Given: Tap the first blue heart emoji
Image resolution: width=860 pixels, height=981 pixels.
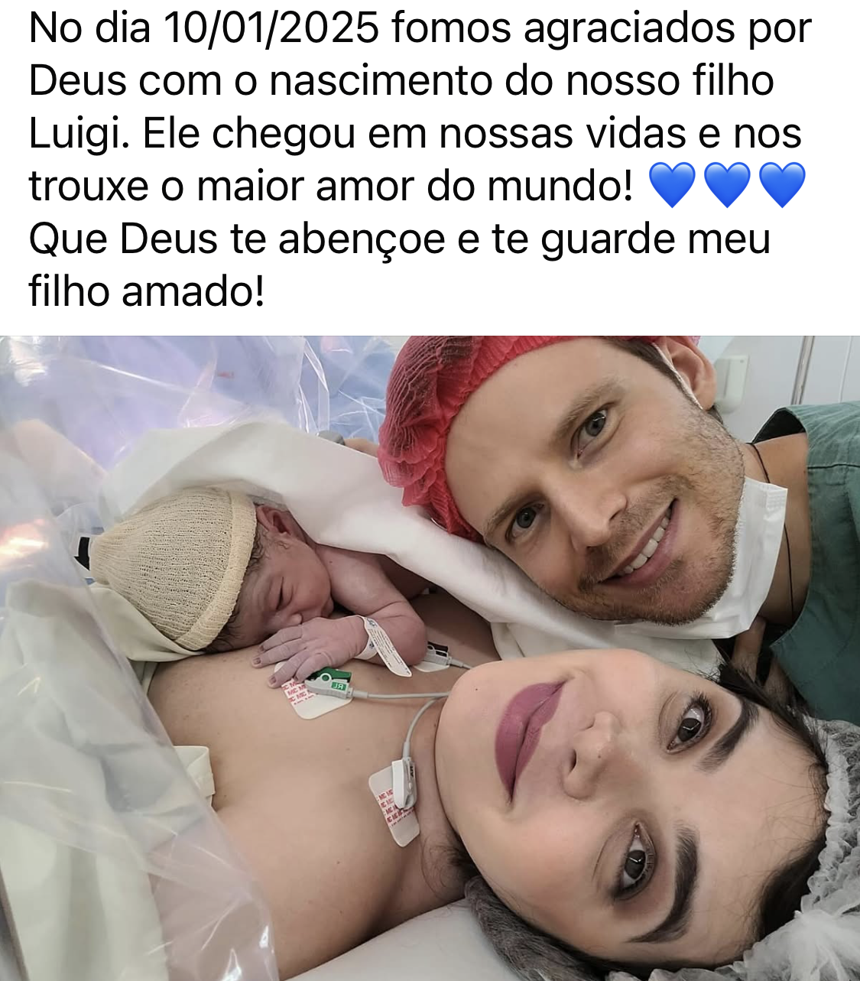Looking at the screenshot, I should click(x=672, y=185).
